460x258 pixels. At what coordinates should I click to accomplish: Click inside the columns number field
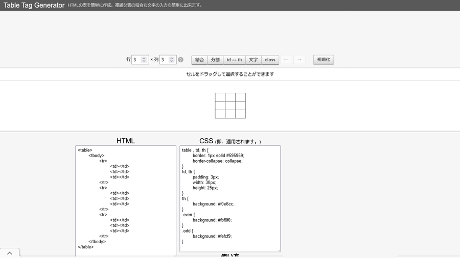pos(164,60)
